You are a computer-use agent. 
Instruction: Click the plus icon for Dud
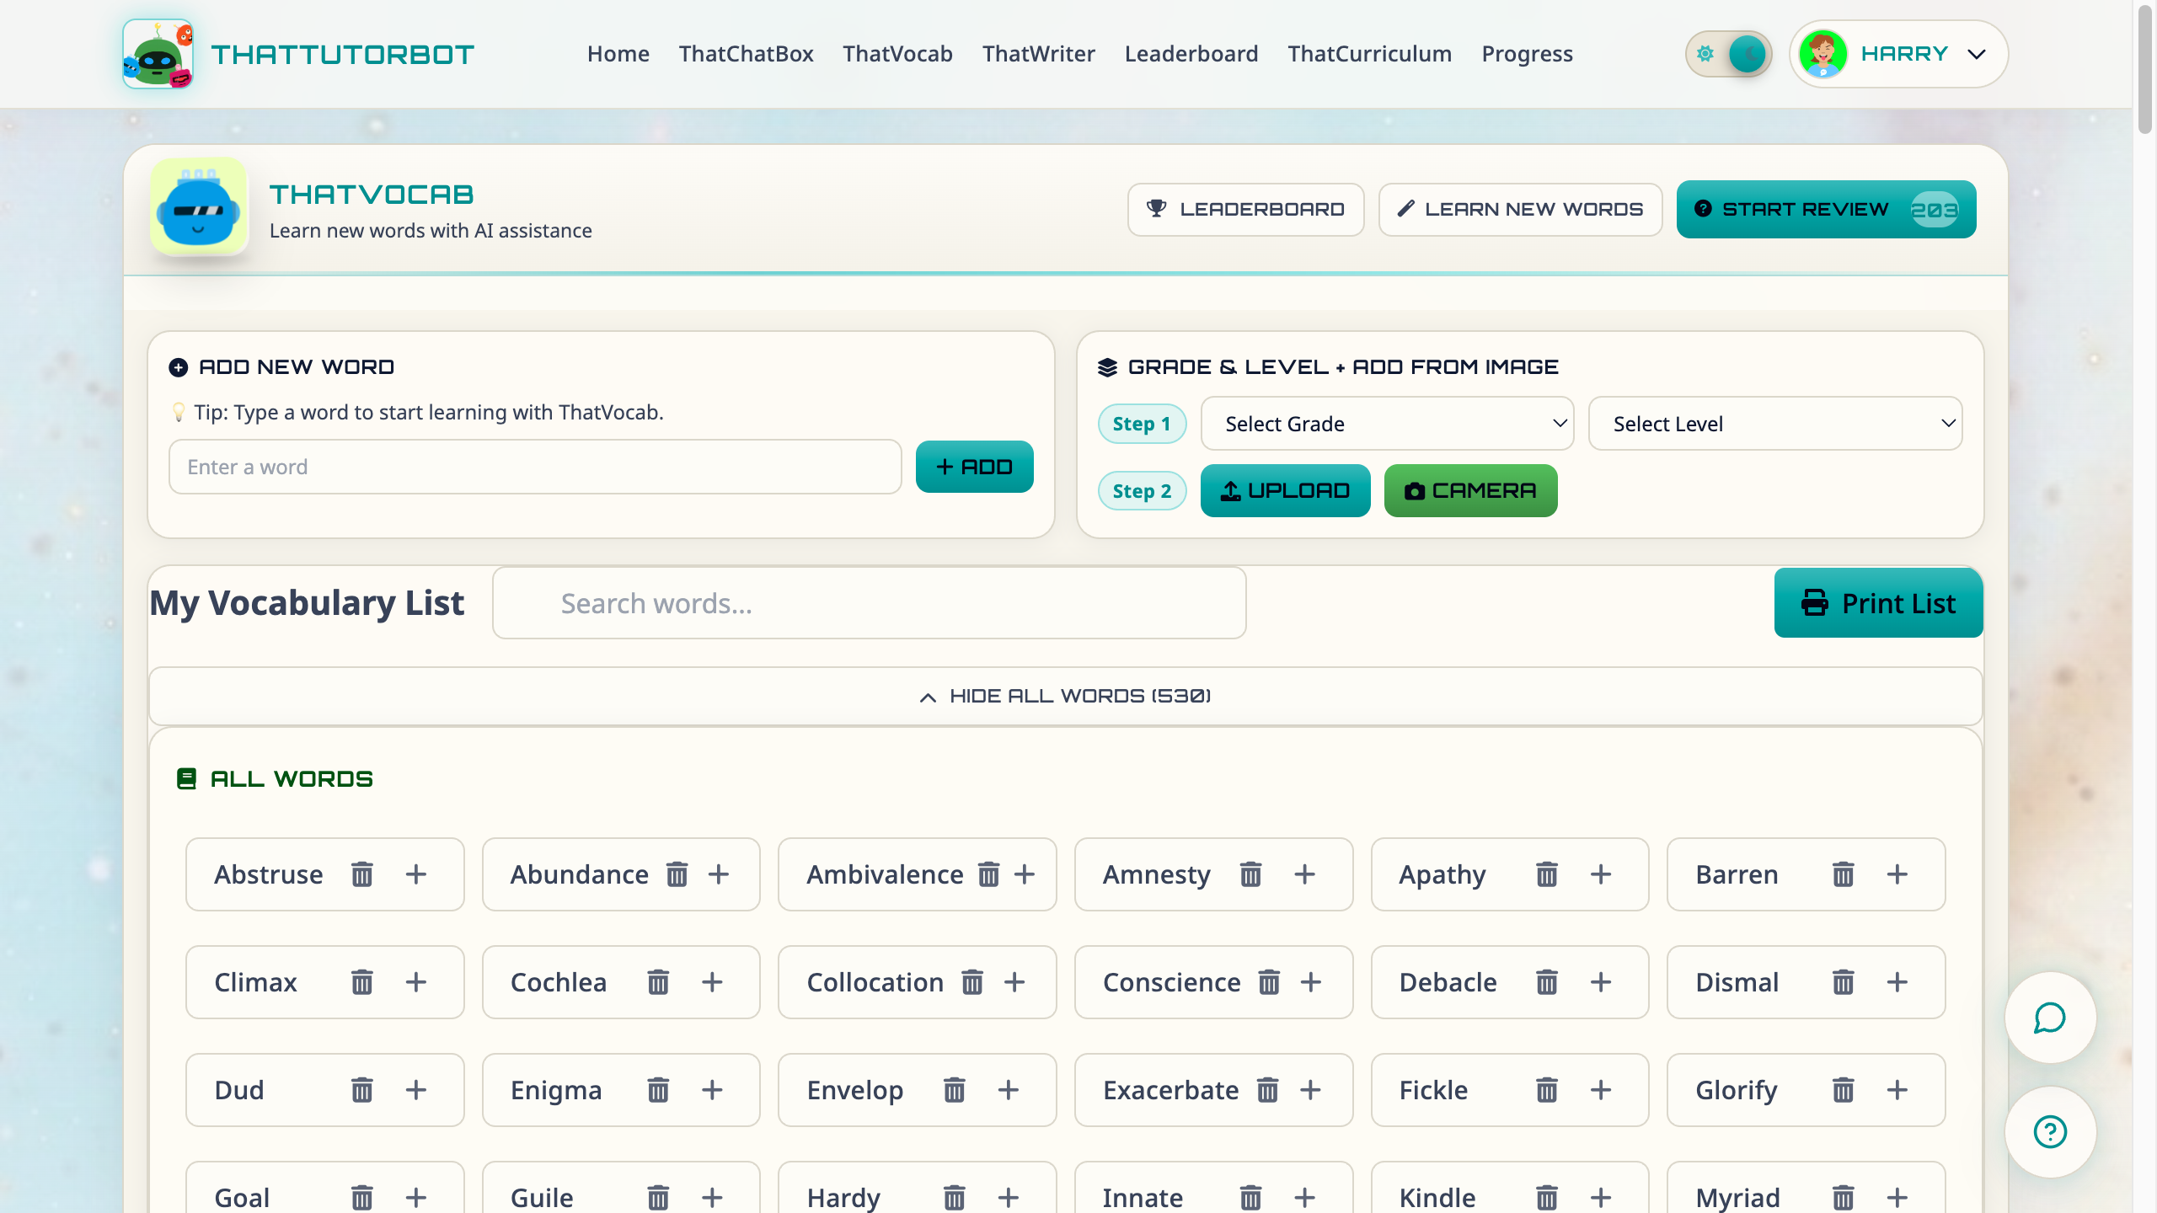[416, 1090]
